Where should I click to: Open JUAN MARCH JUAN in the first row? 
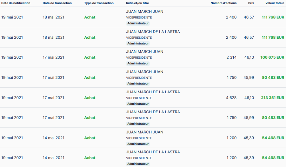point(145,11)
